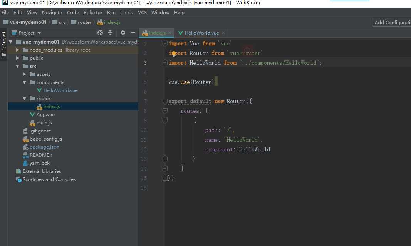Viewport: 411px width, 246px height.
Task: Collapse the router folder arrow
Action: [x=25, y=99]
